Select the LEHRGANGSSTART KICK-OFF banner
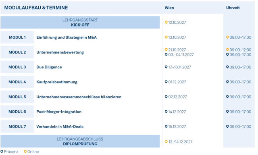This screenshot has width=258, height=155. click(x=80, y=23)
